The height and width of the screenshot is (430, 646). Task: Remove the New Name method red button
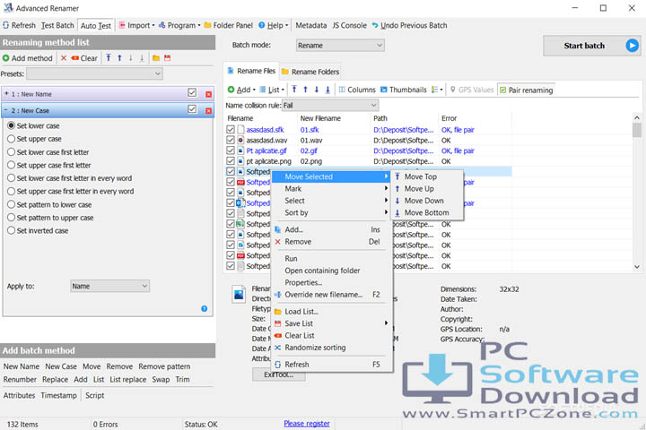point(208,94)
